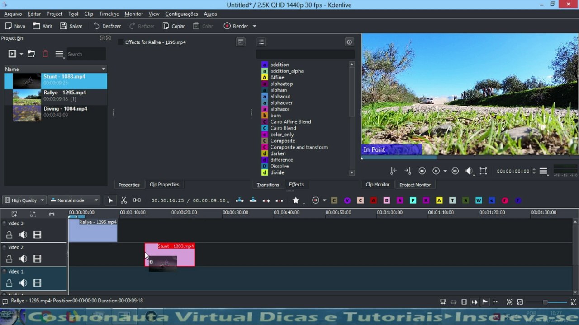
Task: Open the timeline preview render dropdown
Action: [324, 200]
